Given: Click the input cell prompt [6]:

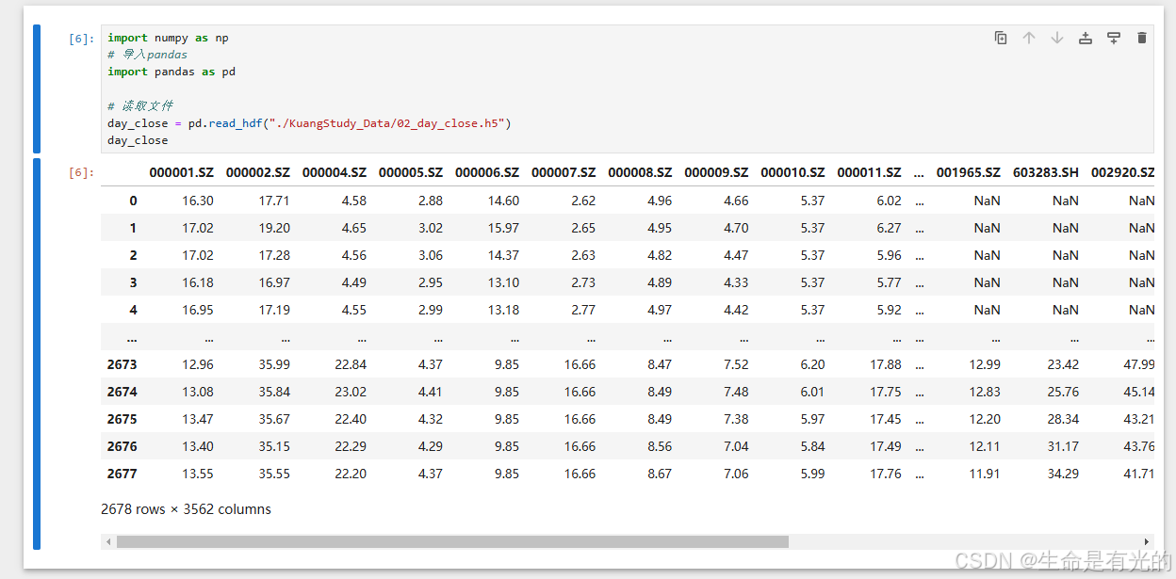Looking at the screenshot, I should pos(81,39).
